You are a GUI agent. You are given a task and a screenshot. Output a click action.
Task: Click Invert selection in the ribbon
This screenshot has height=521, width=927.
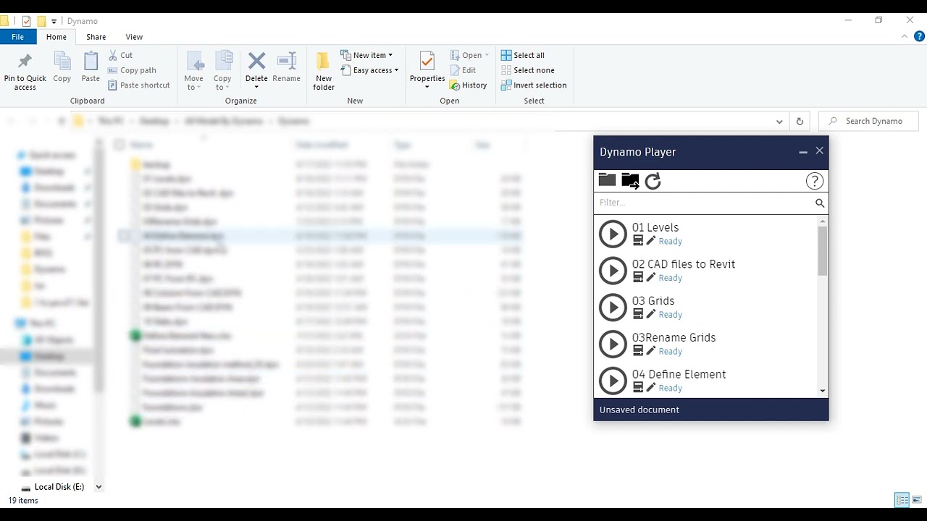pos(534,85)
